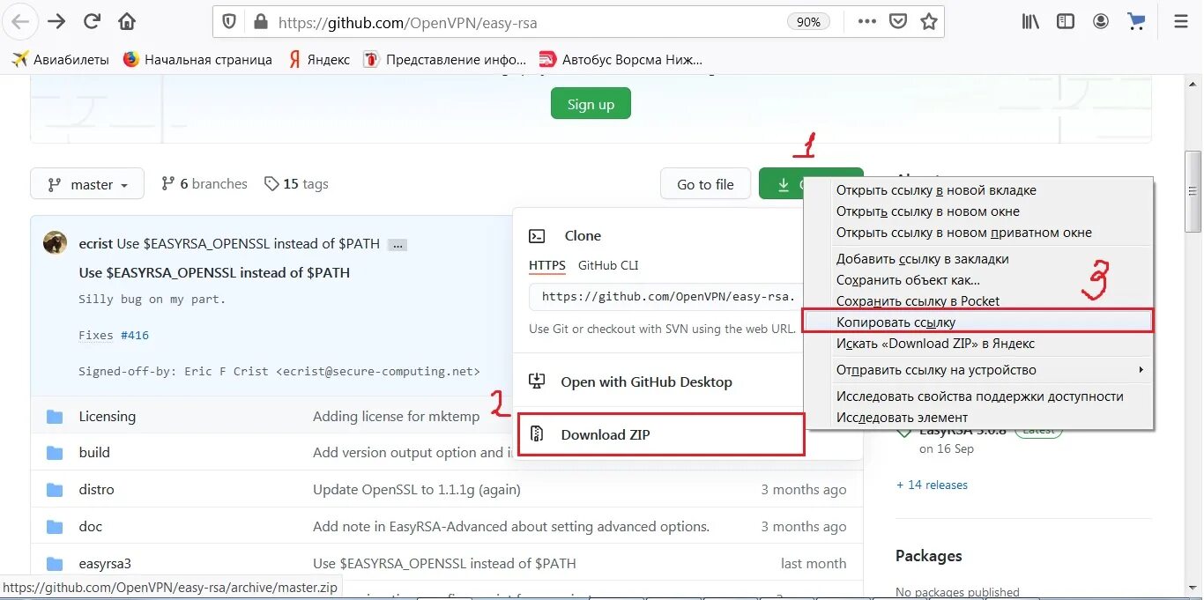Click the doc folder icon
This screenshot has height=600, width=1204.
point(55,527)
